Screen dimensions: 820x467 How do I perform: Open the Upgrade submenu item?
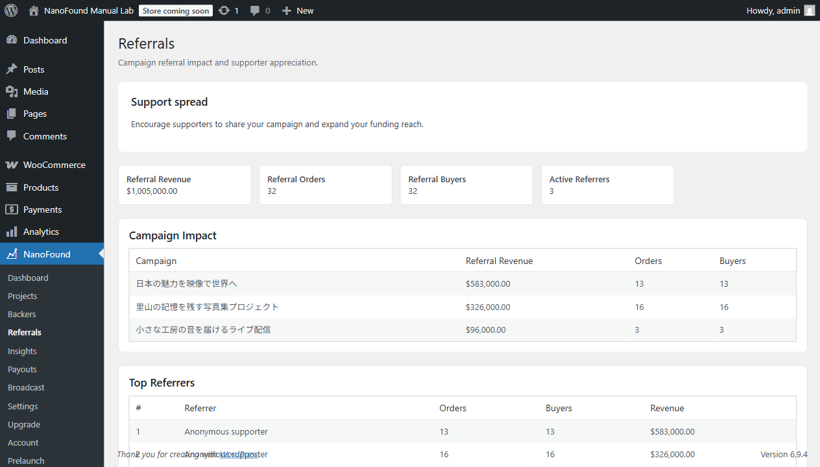click(24, 424)
